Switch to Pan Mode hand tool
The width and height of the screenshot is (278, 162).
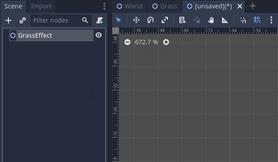tap(211, 20)
